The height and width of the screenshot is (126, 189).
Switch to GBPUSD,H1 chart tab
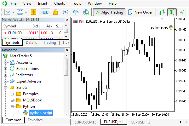(x=140, y=122)
